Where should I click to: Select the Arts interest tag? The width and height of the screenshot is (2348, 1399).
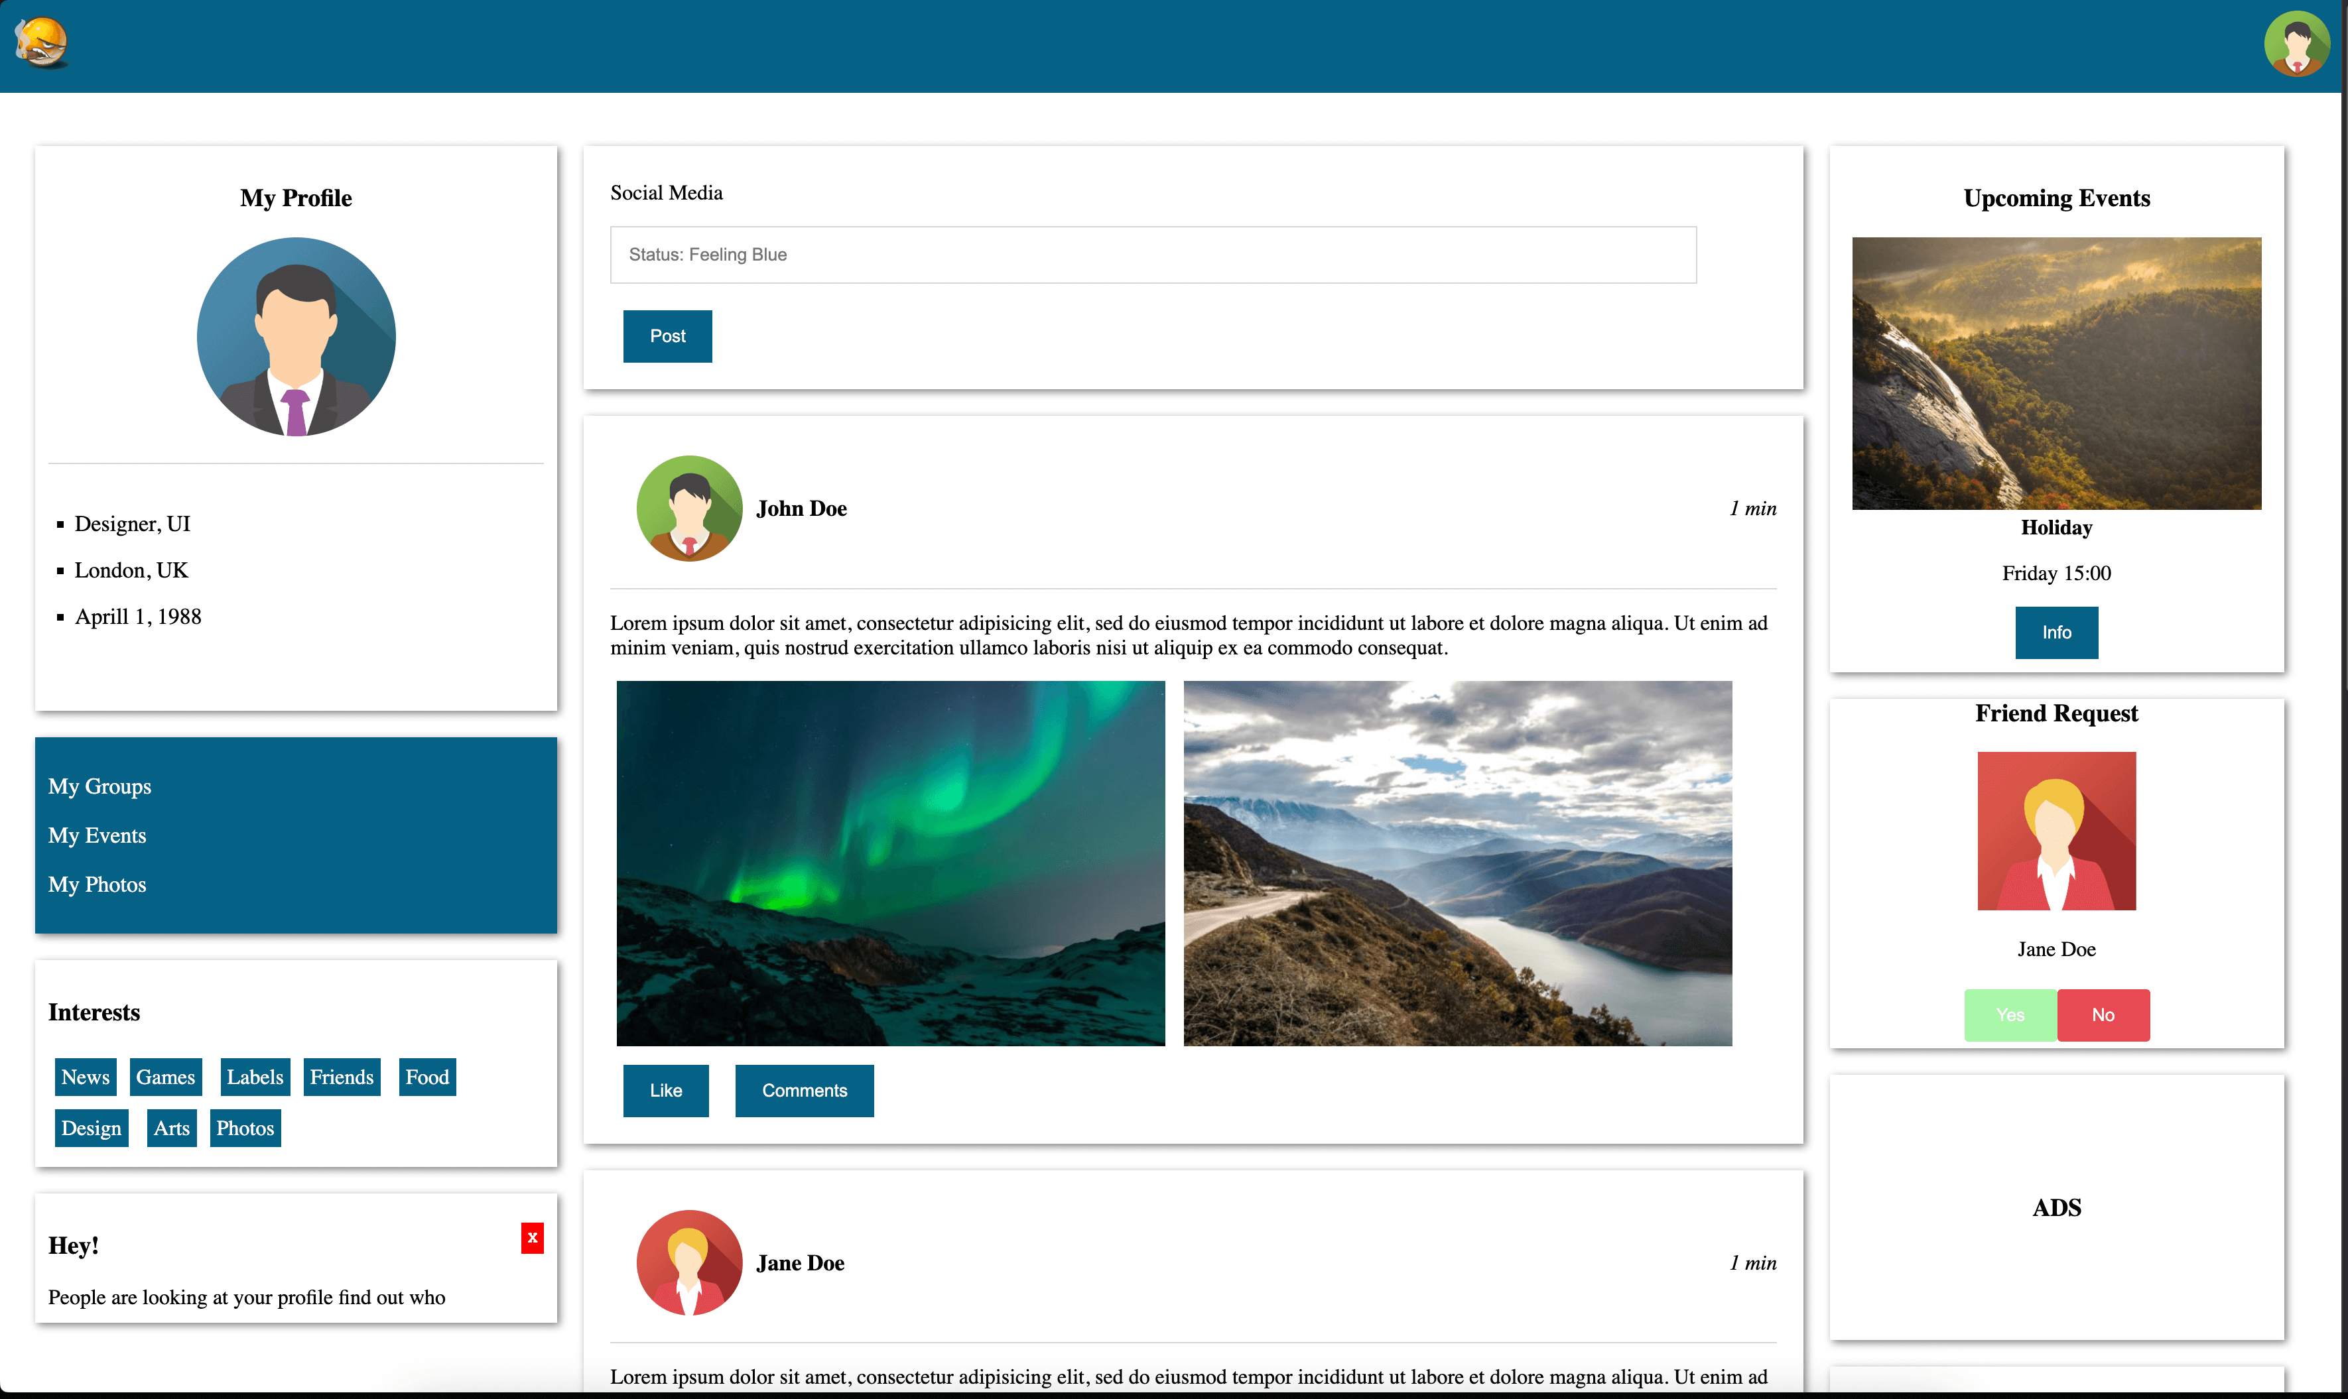pyautogui.click(x=172, y=1128)
